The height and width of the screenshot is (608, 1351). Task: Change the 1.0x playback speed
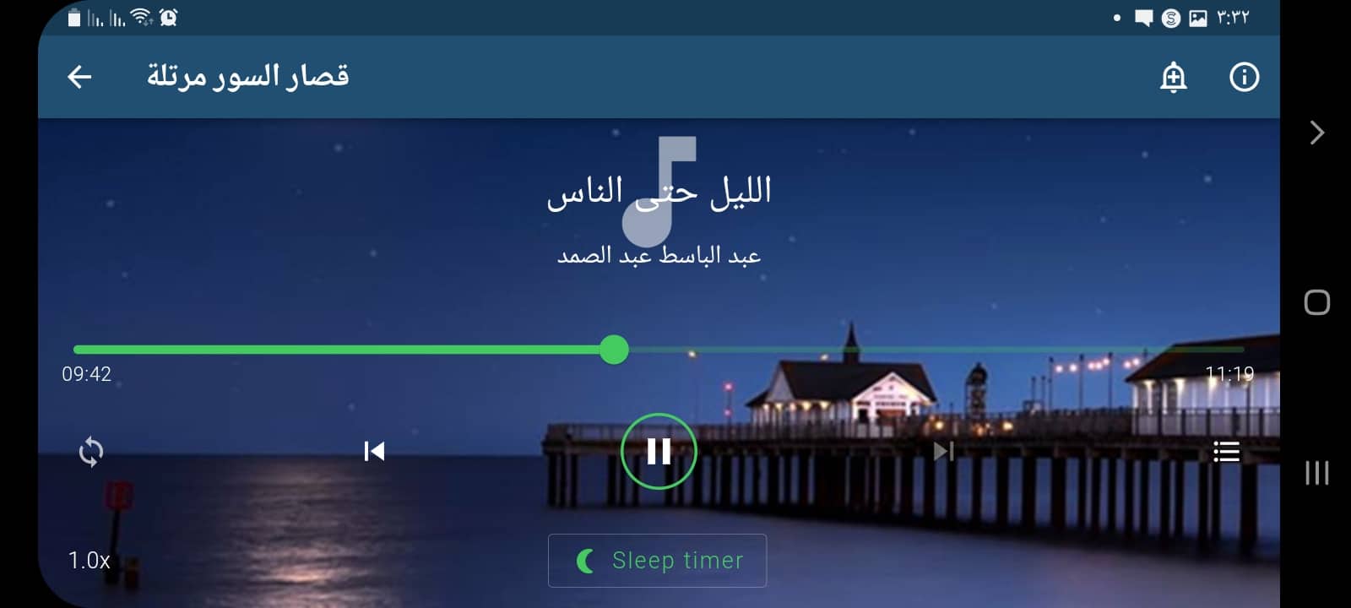(90, 560)
